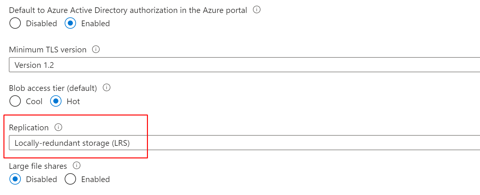Open the Minimum TLS version info tooltip
Screen dimensions: 480x195
pos(96,50)
